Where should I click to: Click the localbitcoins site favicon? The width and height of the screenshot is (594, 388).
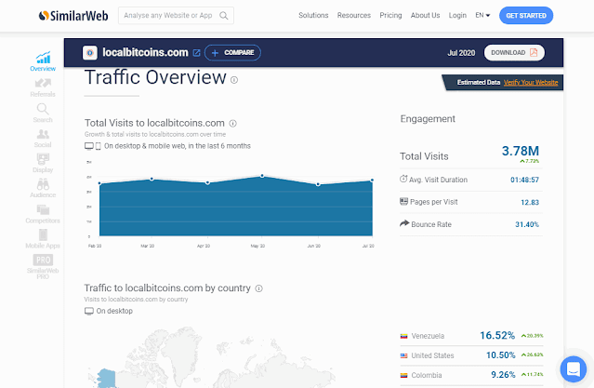[90, 53]
